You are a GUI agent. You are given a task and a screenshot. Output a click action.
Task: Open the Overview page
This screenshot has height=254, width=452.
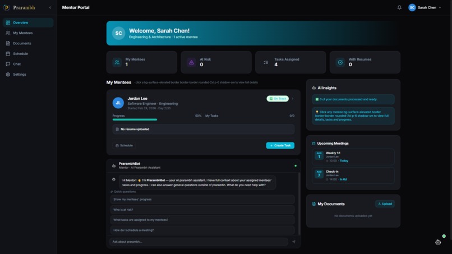coord(28,22)
